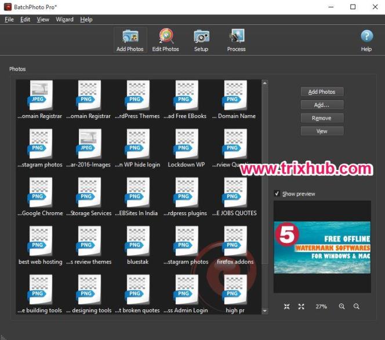Open Help from the toolbar question icon
Image resolution: width=385 pixels, height=340 pixels.
pyautogui.click(x=366, y=40)
